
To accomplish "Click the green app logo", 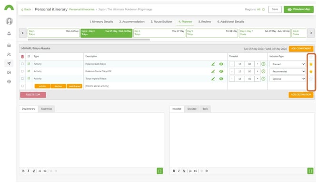I will tap(9, 8).
